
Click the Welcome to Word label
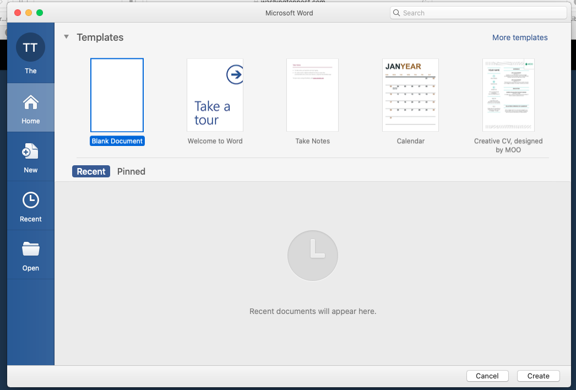(x=215, y=141)
